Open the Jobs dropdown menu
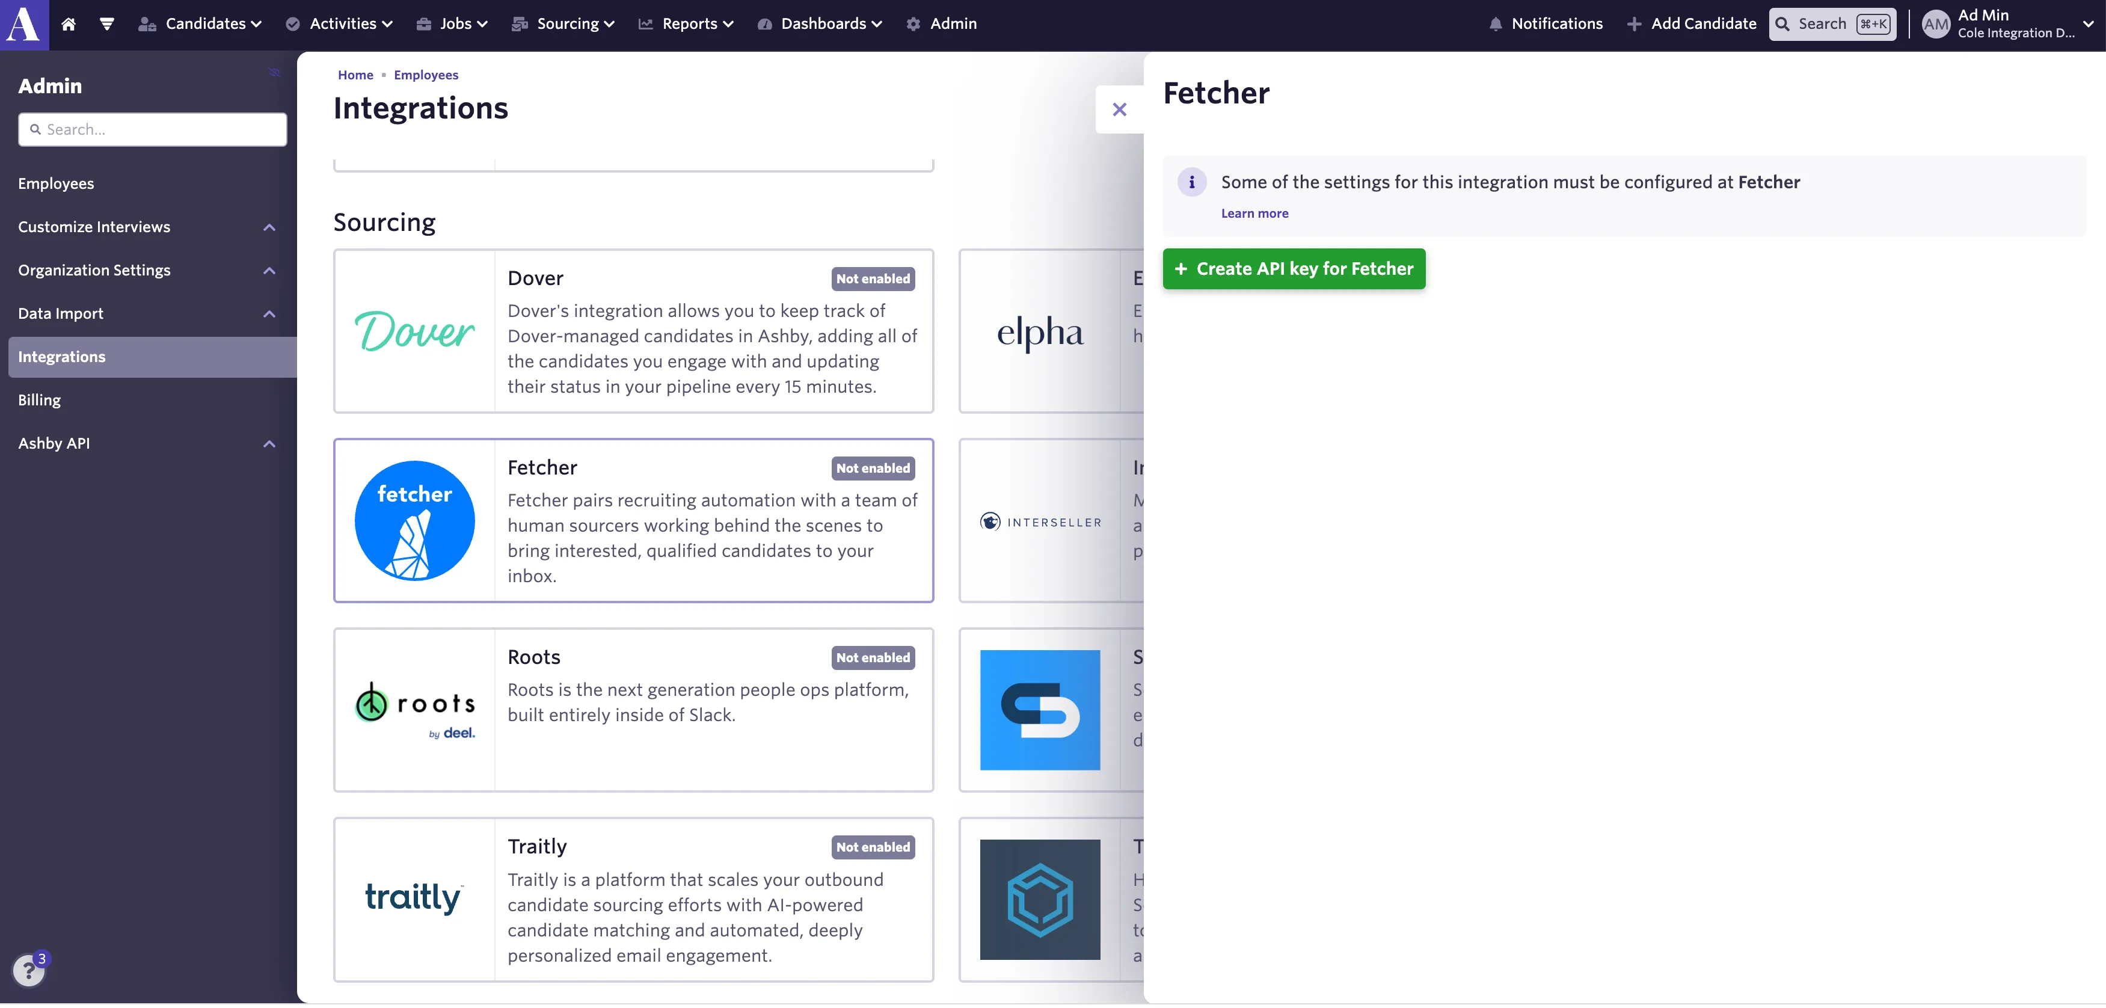 coord(452,23)
